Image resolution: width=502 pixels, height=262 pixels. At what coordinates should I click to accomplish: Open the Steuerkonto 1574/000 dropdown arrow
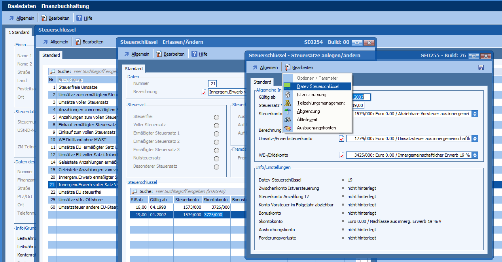coord(475,114)
